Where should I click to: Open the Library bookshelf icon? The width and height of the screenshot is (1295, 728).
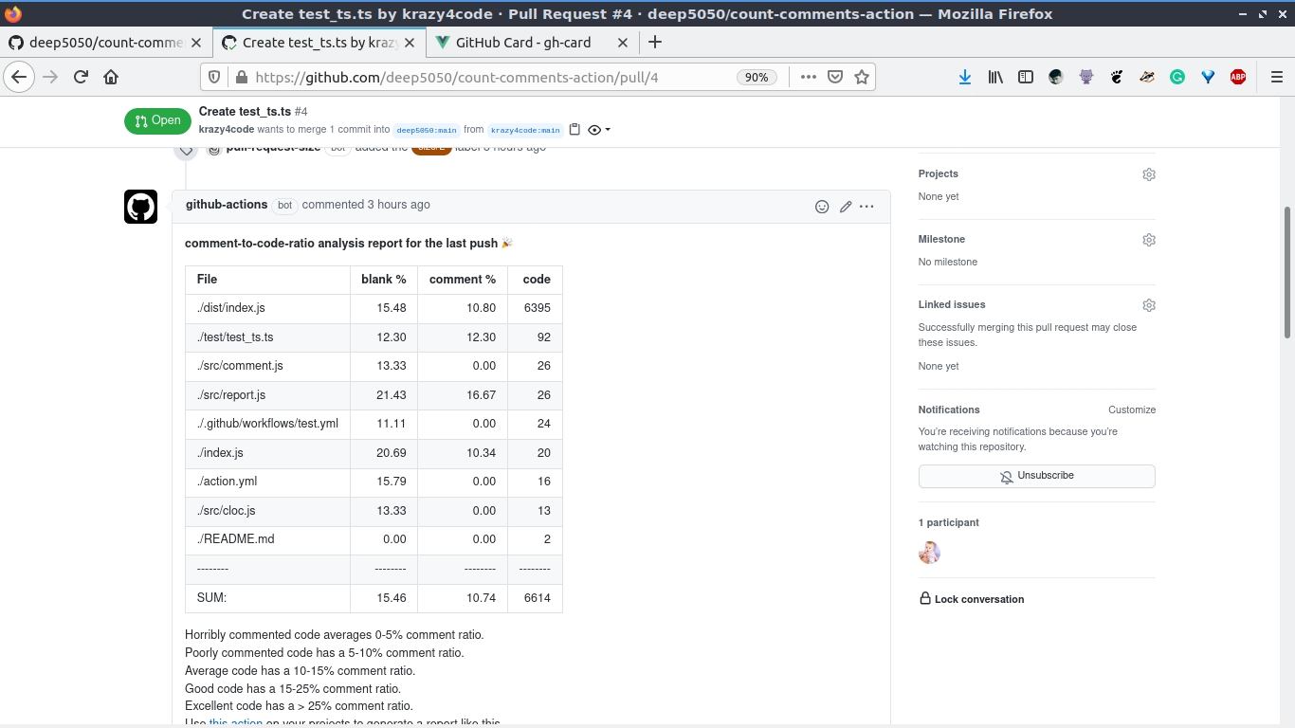995,78
